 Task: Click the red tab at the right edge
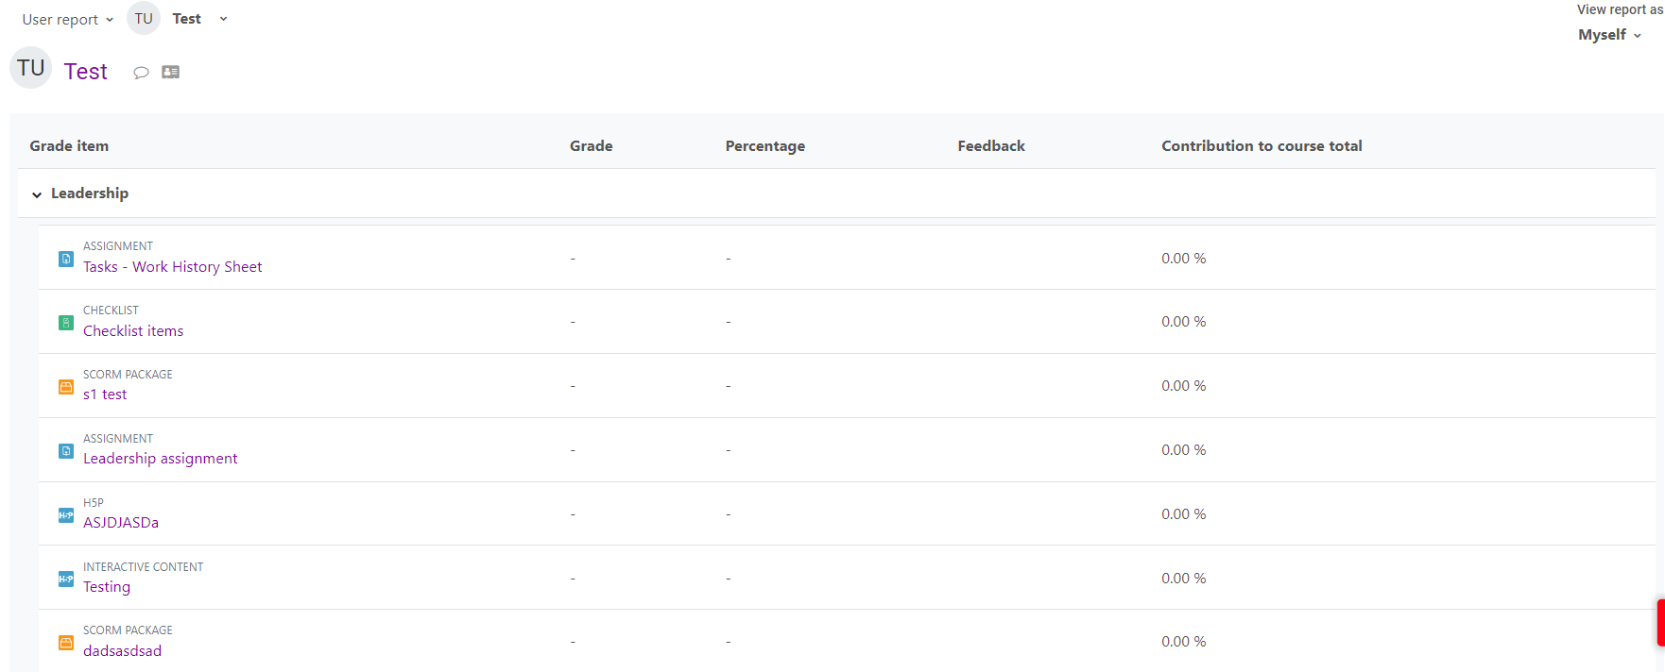pyautogui.click(x=1660, y=622)
